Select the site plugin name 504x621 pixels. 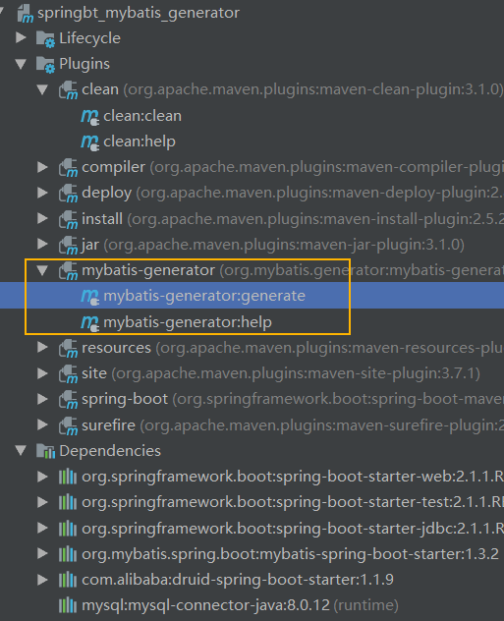[94, 373]
